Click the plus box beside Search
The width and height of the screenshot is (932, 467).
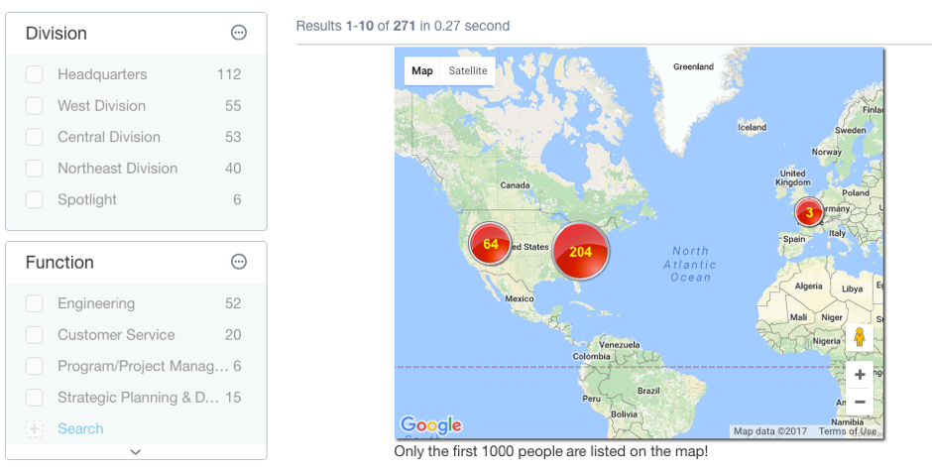pos(34,428)
